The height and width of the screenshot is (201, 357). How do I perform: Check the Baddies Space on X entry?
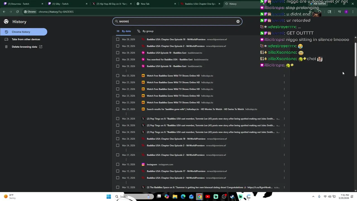coord(118,187)
